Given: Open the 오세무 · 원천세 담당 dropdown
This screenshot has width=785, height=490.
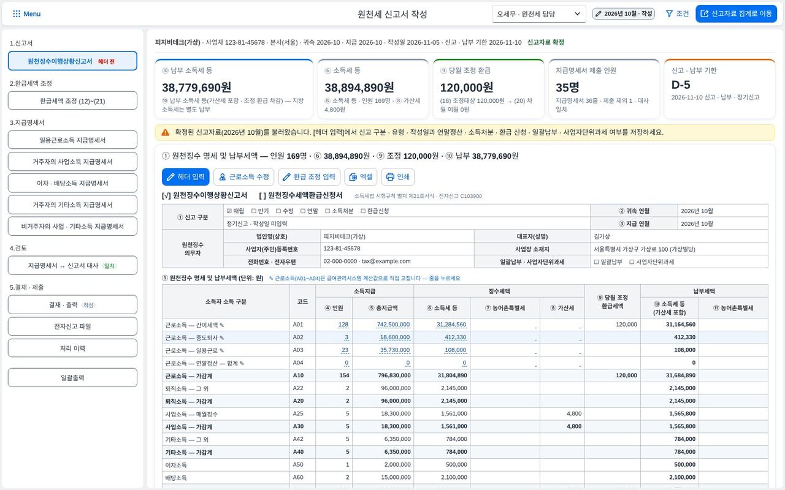Looking at the screenshot, I should [x=539, y=13].
